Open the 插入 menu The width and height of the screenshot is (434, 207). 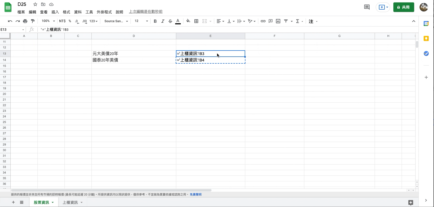pos(55,12)
